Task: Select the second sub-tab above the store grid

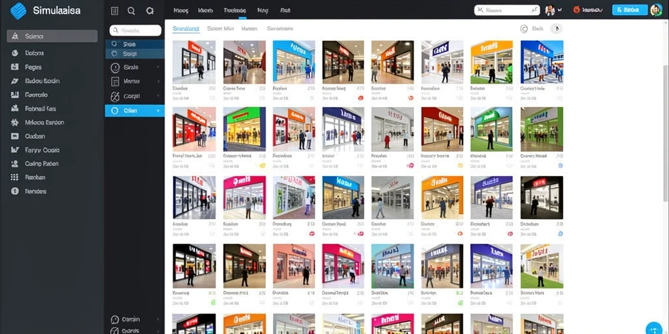Action: tap(220, 29)
